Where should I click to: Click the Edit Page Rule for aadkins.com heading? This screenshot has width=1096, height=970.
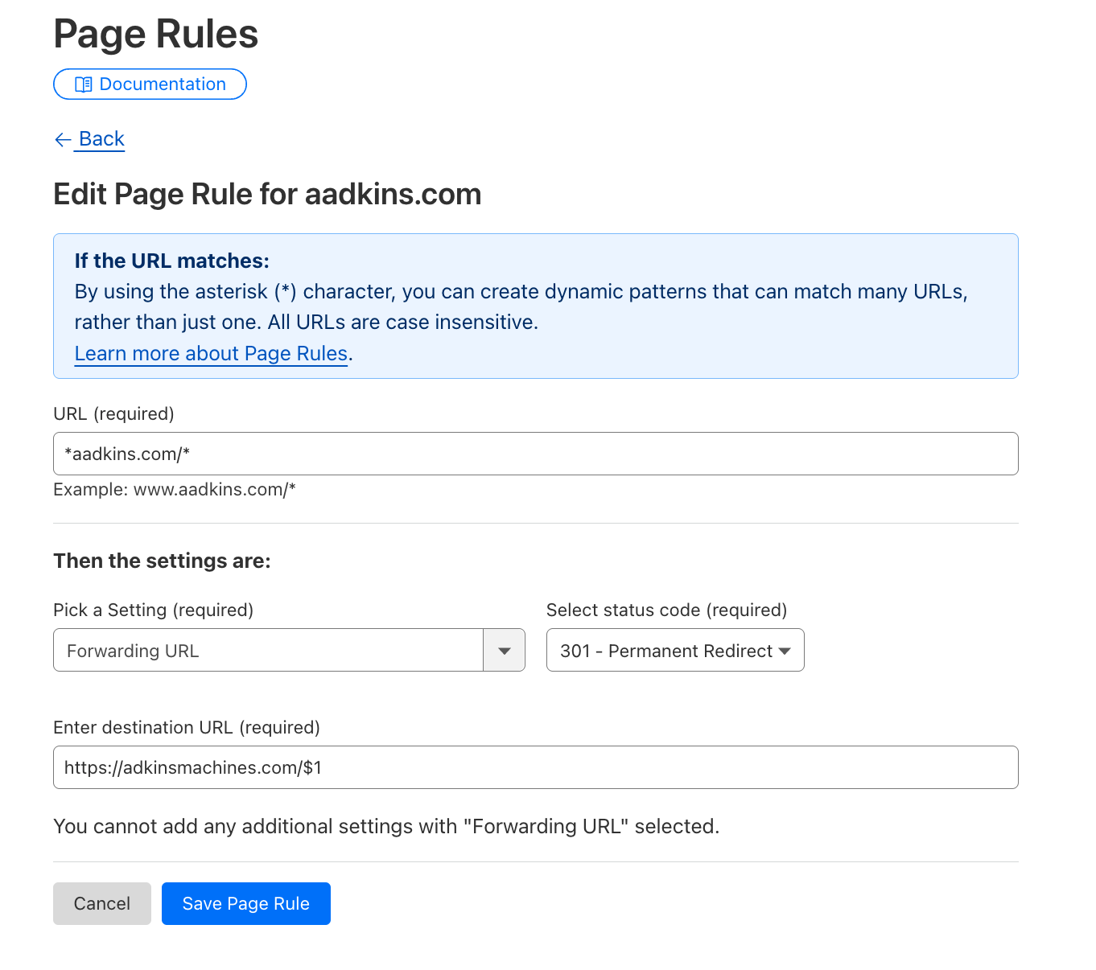(267, 194)
